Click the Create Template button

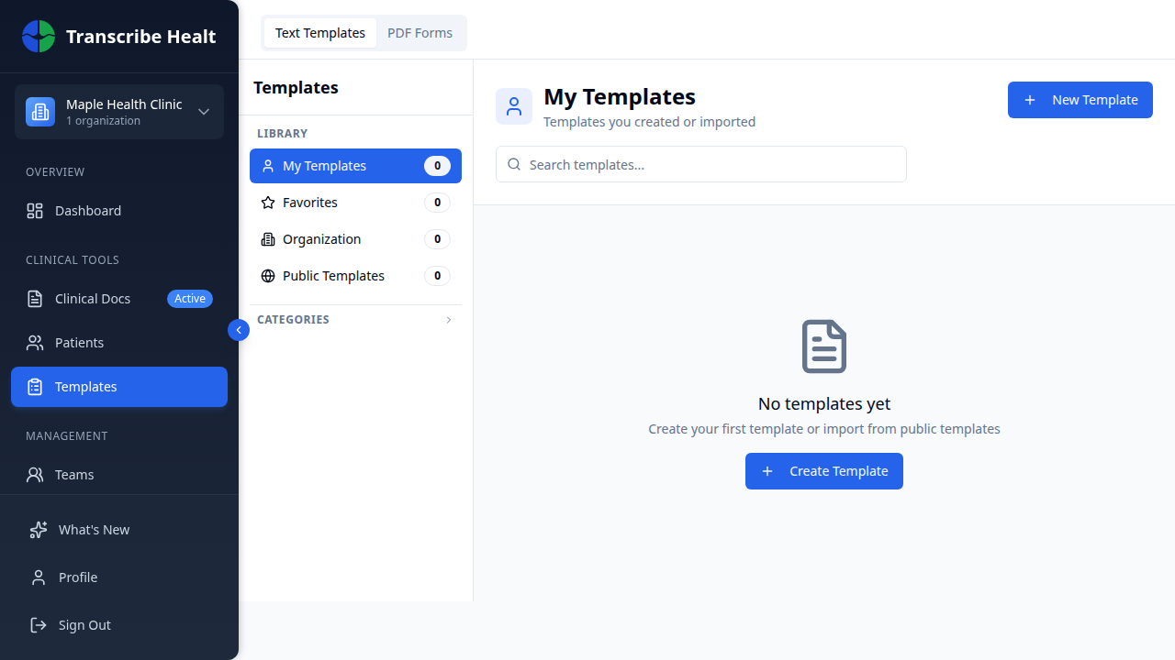tap(823, 470)
